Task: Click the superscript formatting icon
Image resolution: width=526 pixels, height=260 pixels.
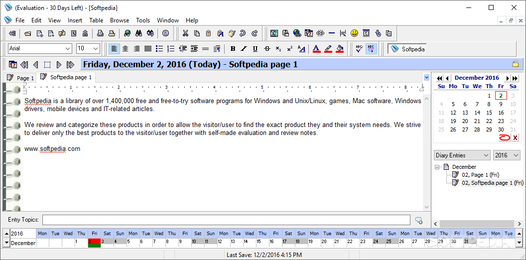Action: pyautogui.click(x=289, y=49)
